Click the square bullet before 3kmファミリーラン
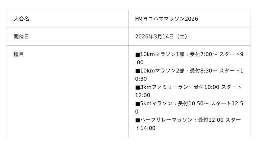This screenshot has width=263, height=147. (137, 87)
